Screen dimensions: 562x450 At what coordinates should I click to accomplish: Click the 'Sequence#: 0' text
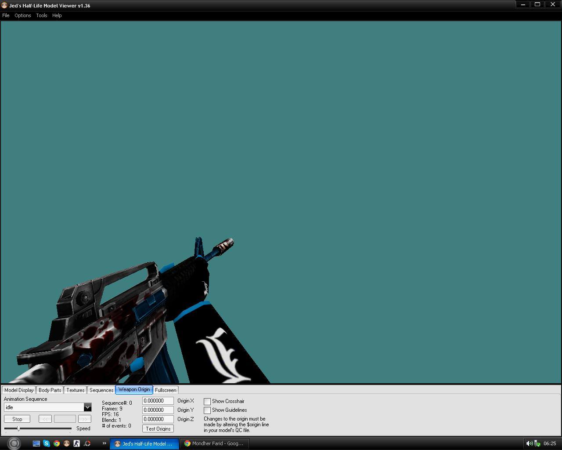(x=117, y=403)
